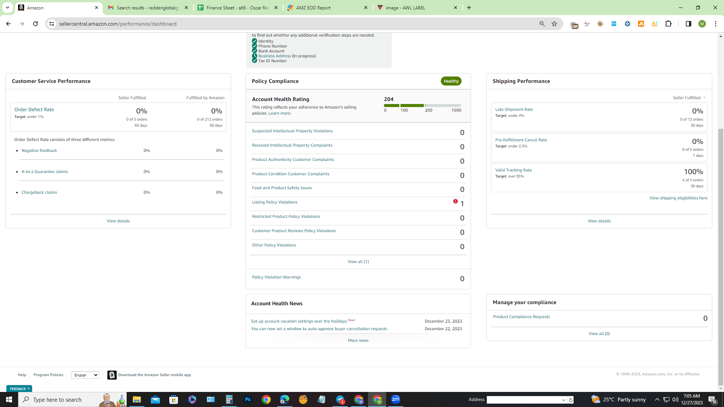Screen dimensions: 724x407
Task: Click the JS extension icon
Action: pyautogui.click(x=641, y=24)
